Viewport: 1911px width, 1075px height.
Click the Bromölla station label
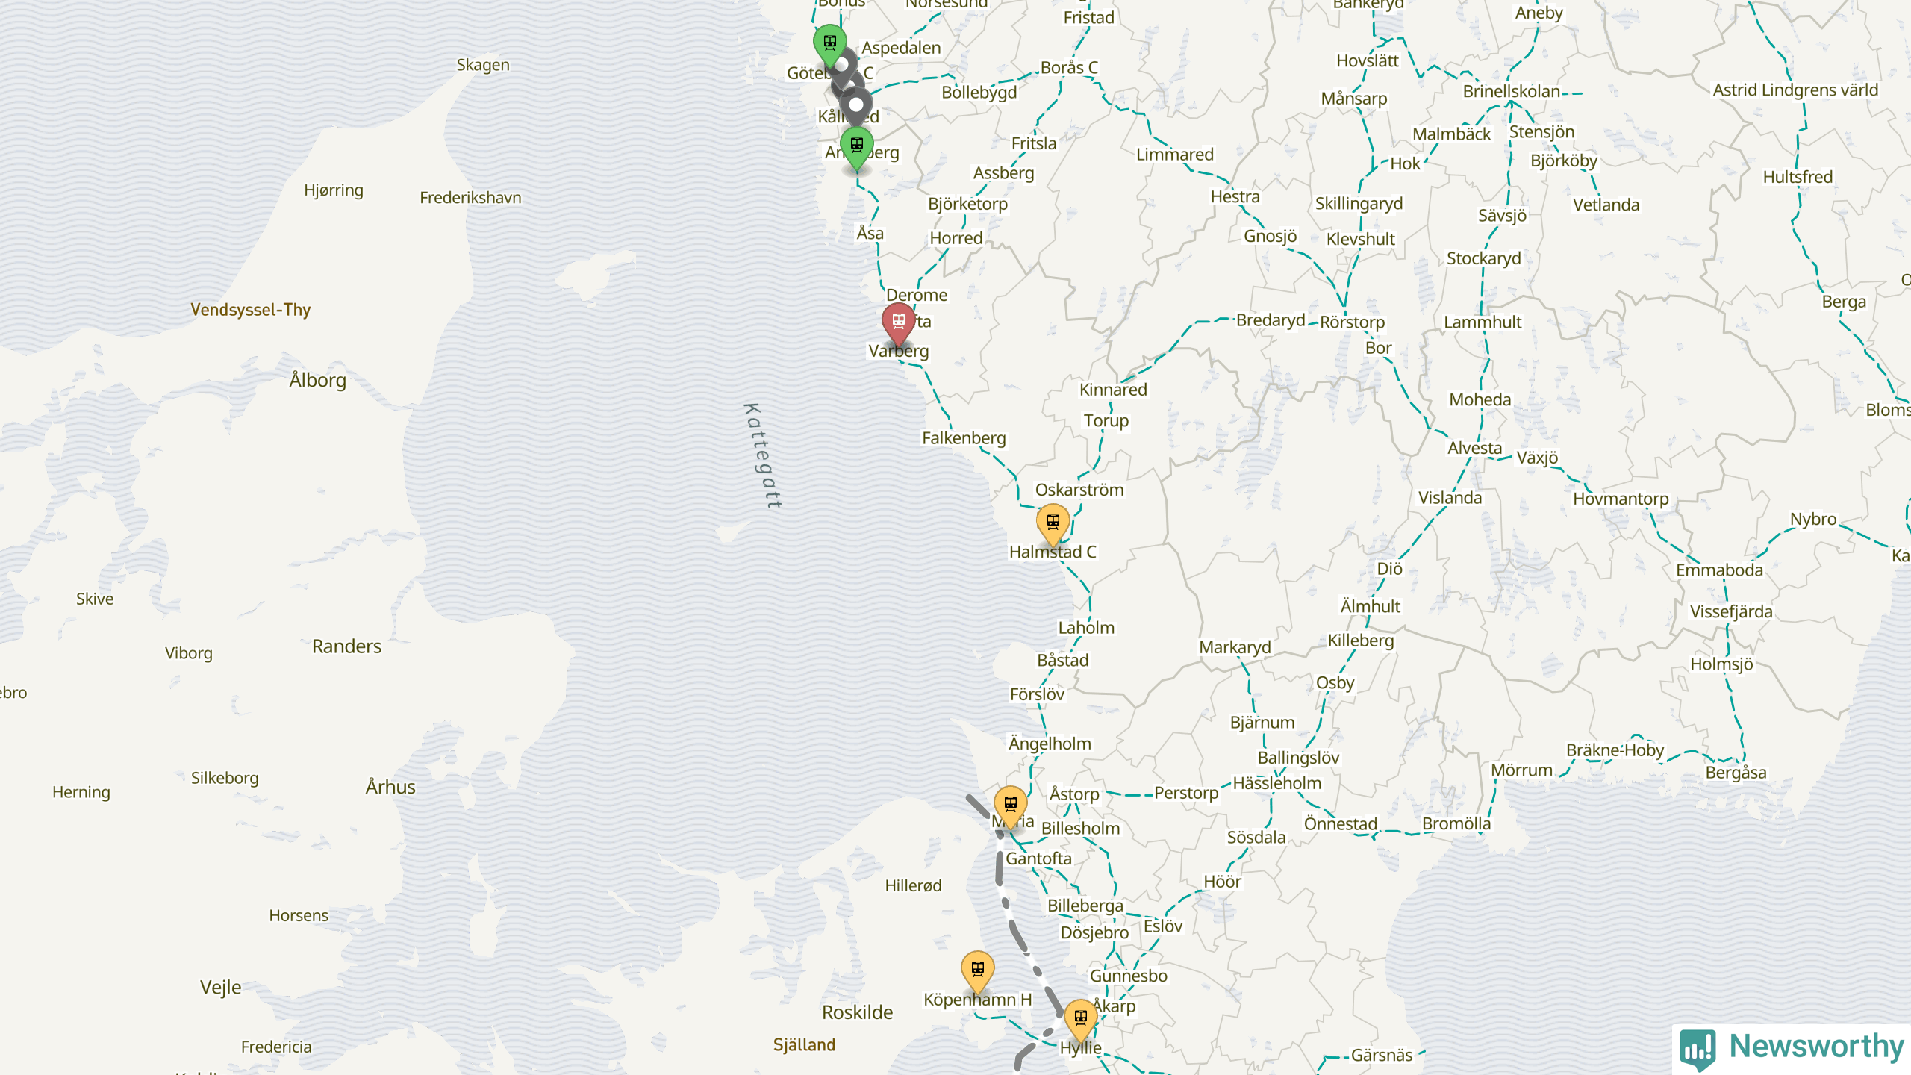[1456, 824]
